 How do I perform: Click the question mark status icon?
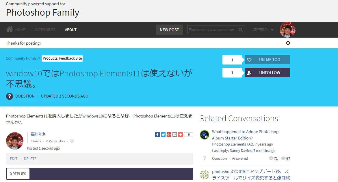(10, 96)
